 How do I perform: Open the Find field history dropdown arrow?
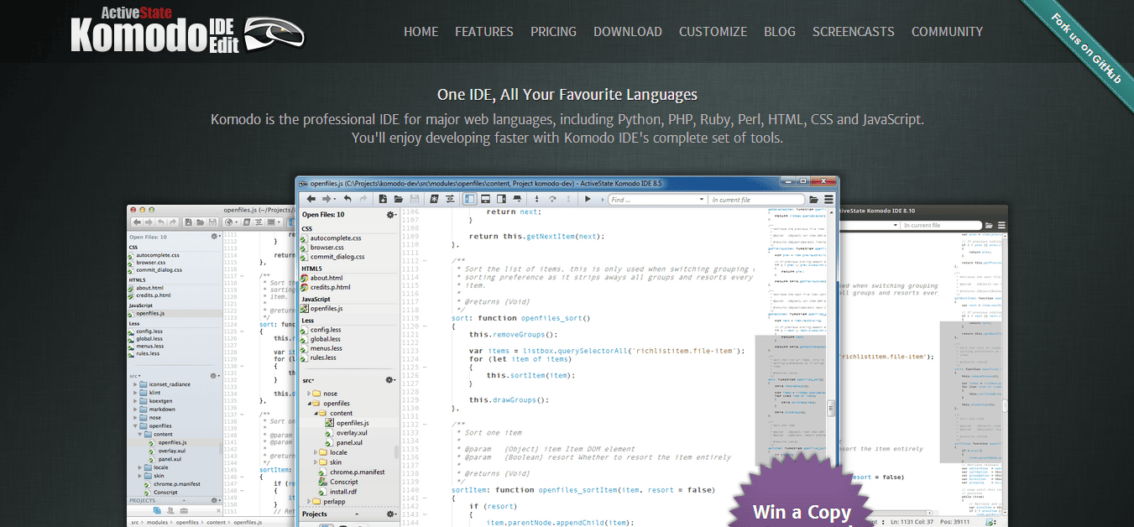(701, 200)
